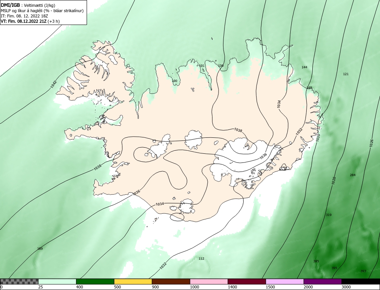
Task: Select the yellow 500–900 legend swatch
Action: (133, 282)
